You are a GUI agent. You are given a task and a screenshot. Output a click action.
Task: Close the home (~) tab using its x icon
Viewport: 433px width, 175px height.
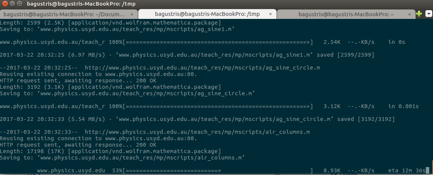410,14
